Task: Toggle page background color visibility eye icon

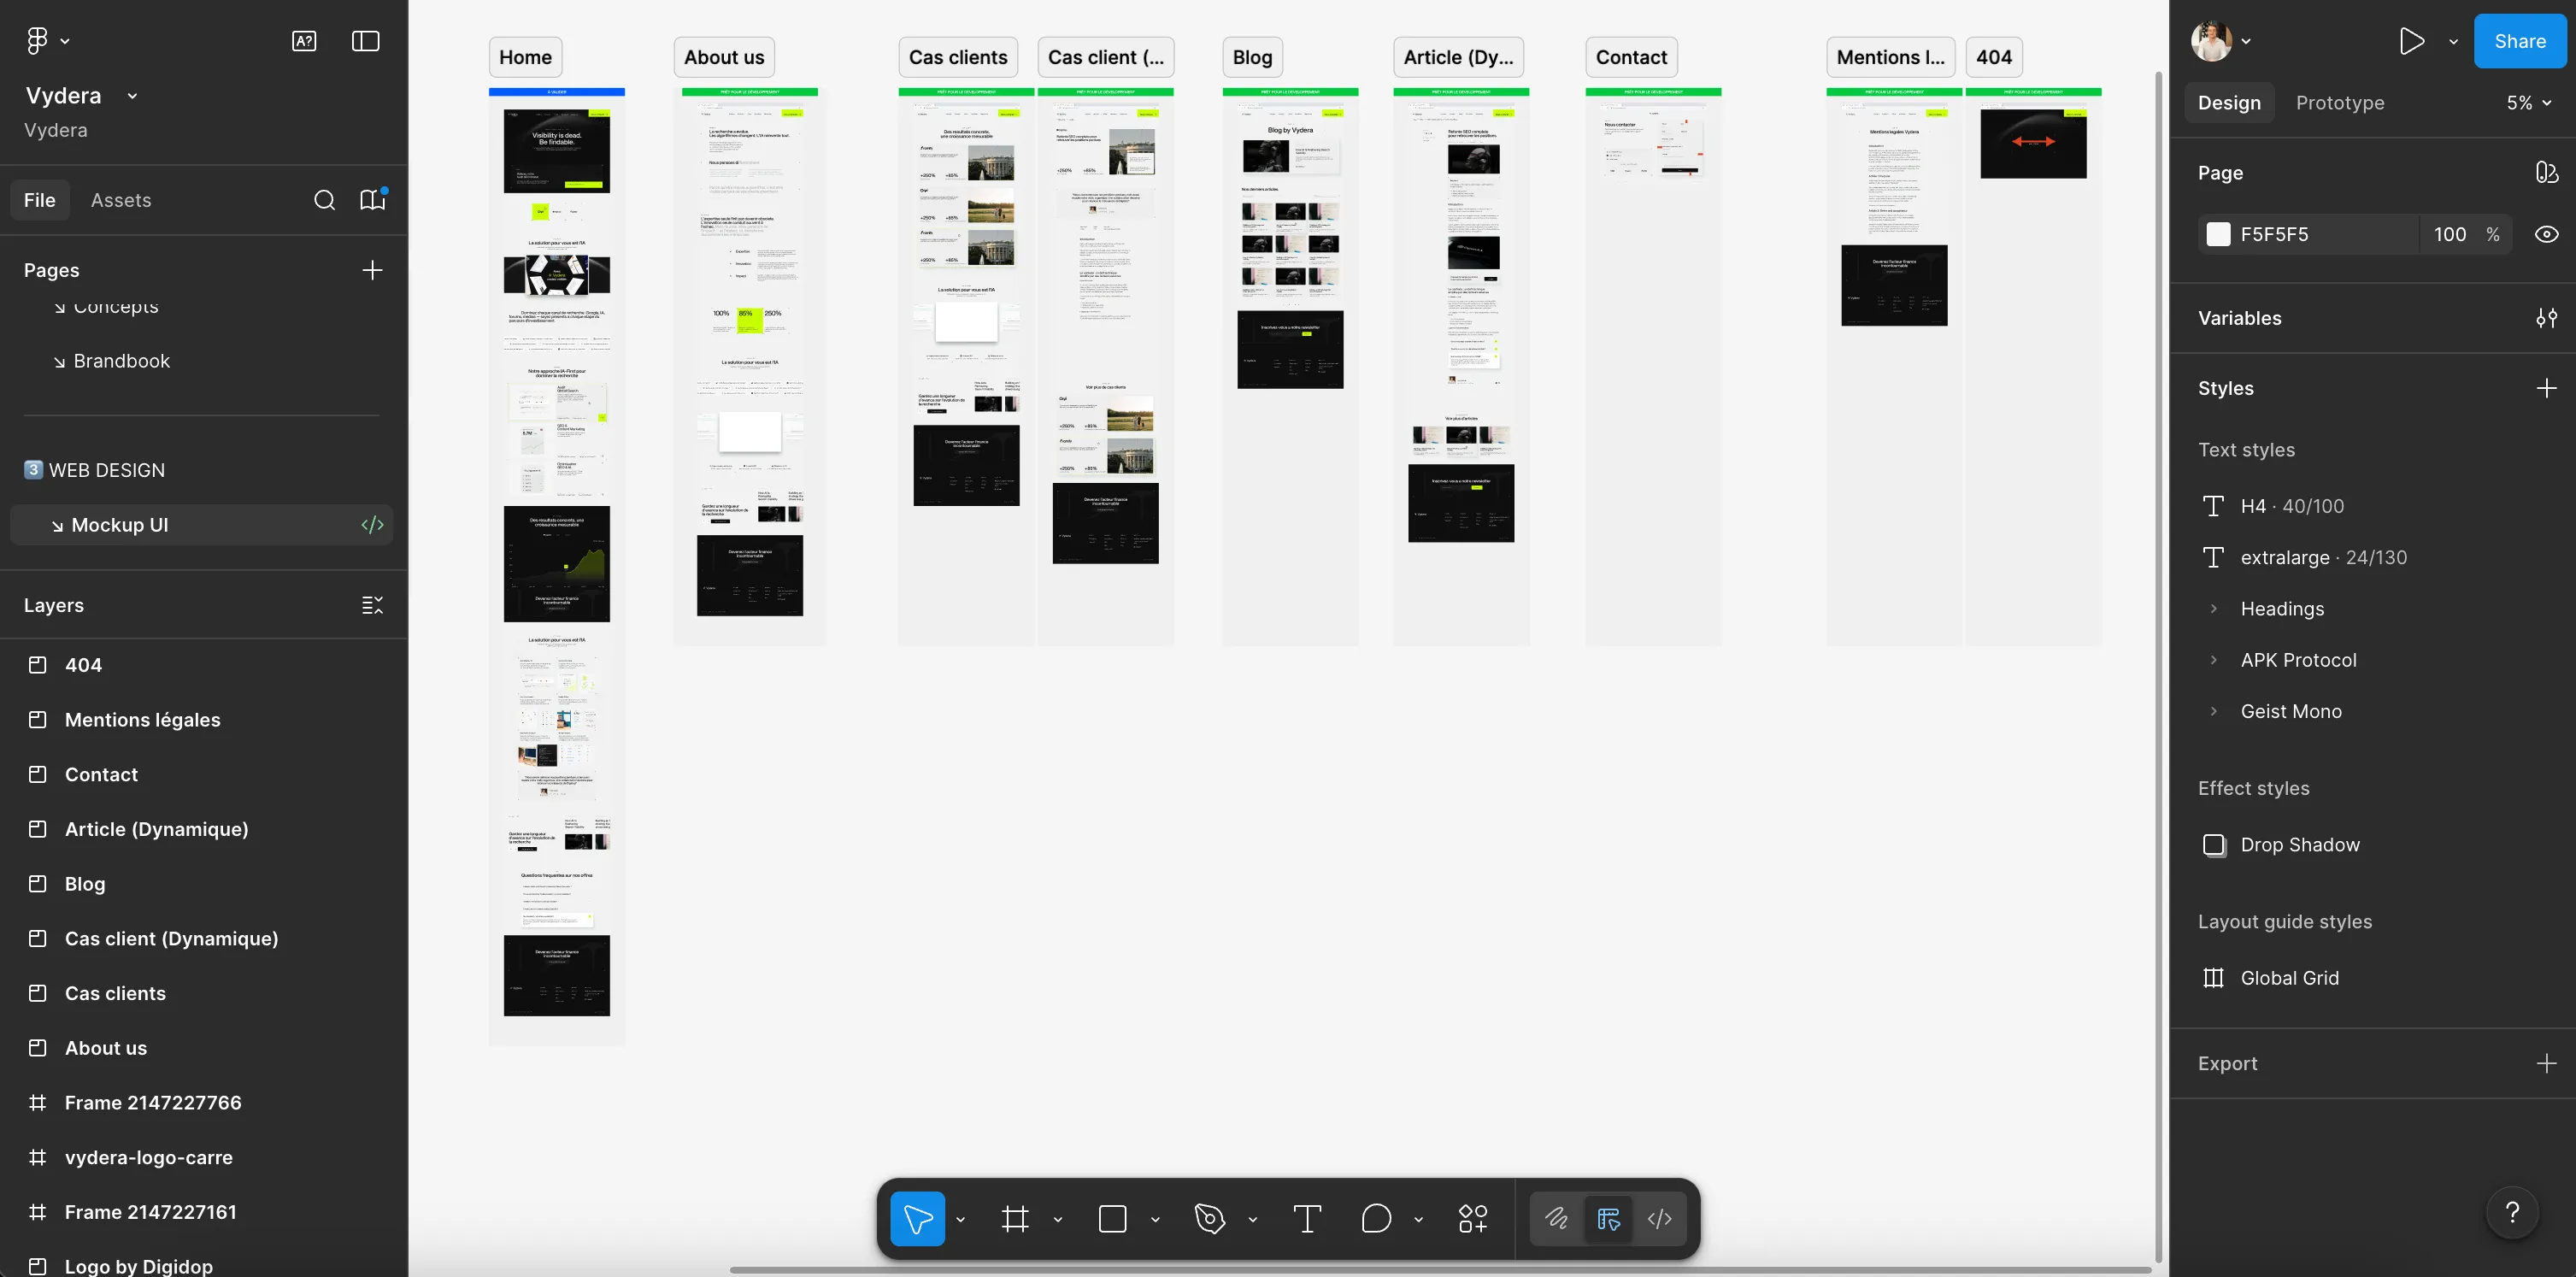Action: 2546,234
